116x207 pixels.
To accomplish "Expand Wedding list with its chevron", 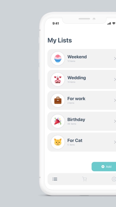I will click(115, 79).
